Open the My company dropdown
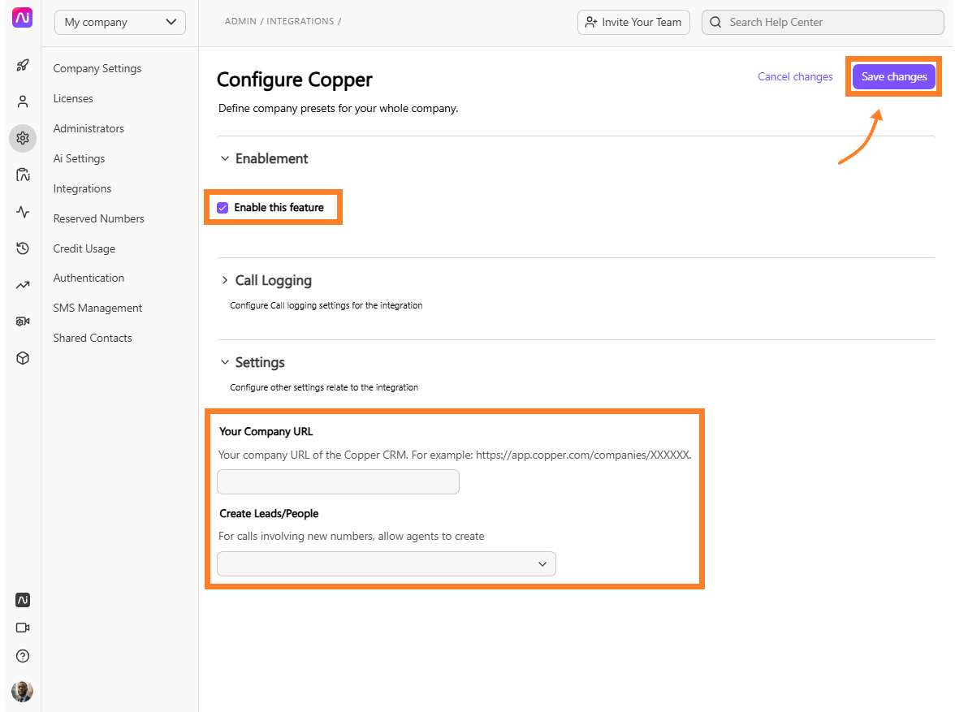Viewport: 955px width, 712px height. click(x=120, y=23)
